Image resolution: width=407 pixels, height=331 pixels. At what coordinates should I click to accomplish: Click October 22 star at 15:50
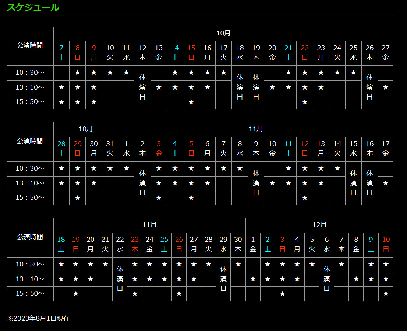pos(305,102)
